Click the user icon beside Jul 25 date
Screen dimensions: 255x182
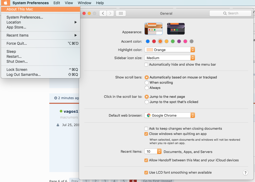(x=58, y=125)
